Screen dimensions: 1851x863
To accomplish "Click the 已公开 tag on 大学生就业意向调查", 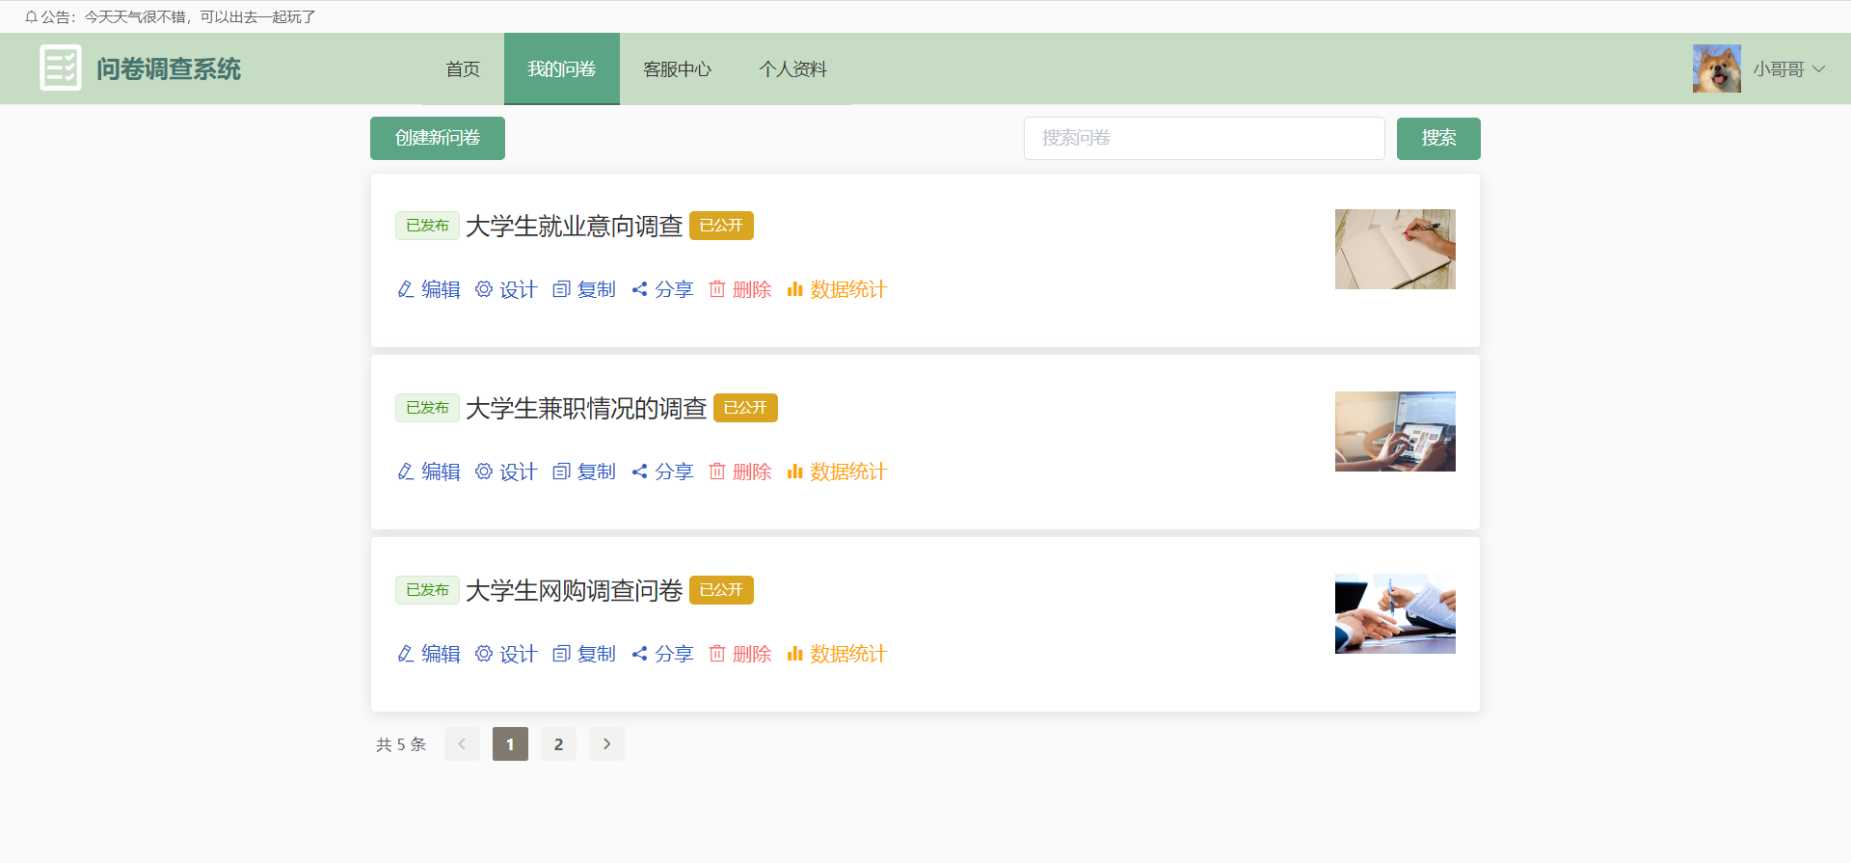I will tap(721, 226).
